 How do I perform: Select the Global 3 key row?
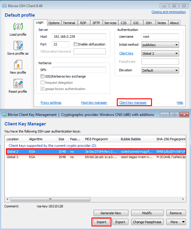tap(96, 157)
